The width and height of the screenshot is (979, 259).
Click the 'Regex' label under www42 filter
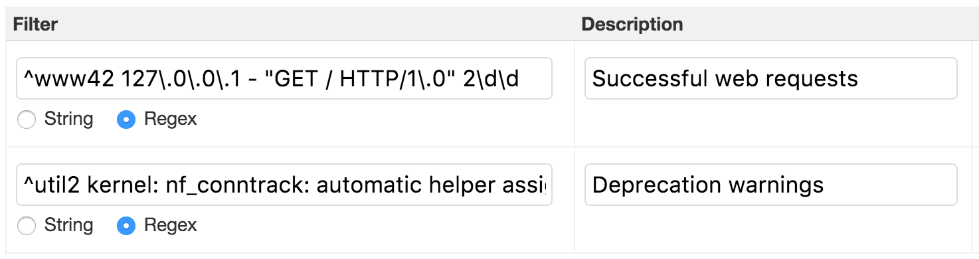pos(170,120)
